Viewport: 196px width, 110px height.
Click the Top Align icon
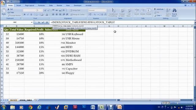pos(53,10)
